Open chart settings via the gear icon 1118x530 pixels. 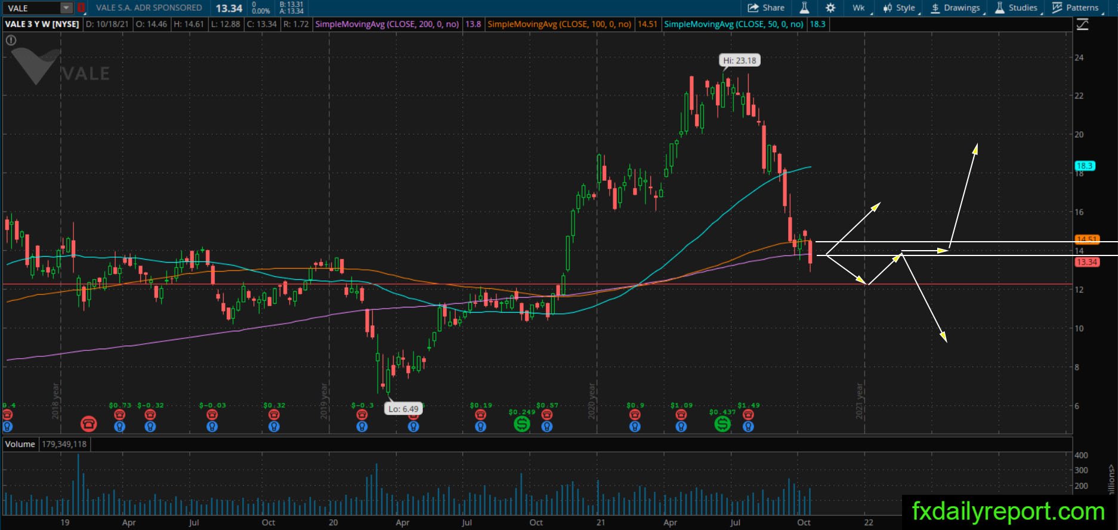point(830,8)
